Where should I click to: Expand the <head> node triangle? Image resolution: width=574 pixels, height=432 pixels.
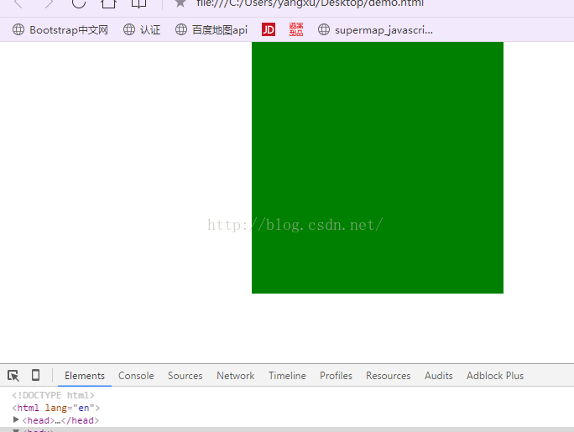click(x=16, y=419)
